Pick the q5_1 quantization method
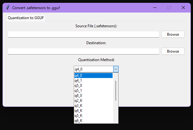193x130 pixels. tap(93, 91)
